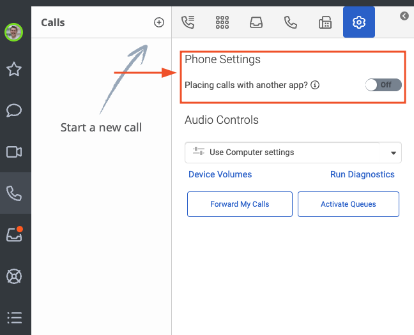414x335 pixels.
Task: Open the chat bubble in the sidebar
Action: 14,110
